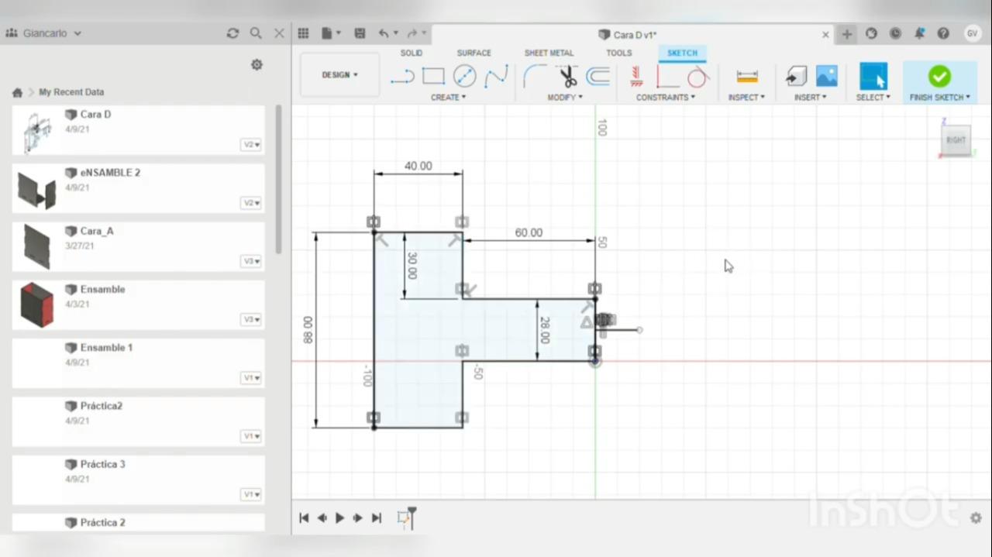Click the Measure inspect icon

point(747,77)
